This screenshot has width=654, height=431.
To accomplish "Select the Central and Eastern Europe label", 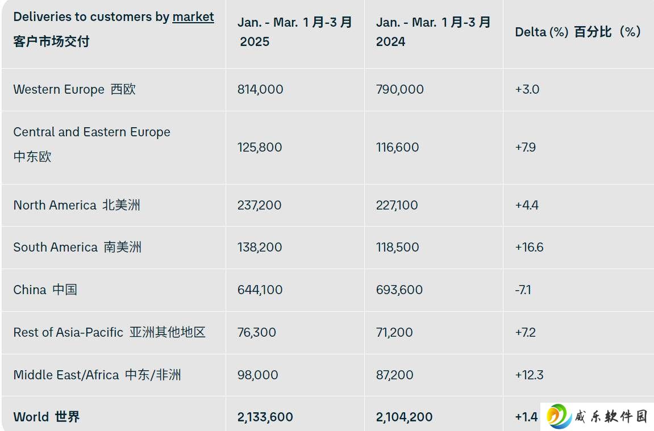I will tap(91, 144).
